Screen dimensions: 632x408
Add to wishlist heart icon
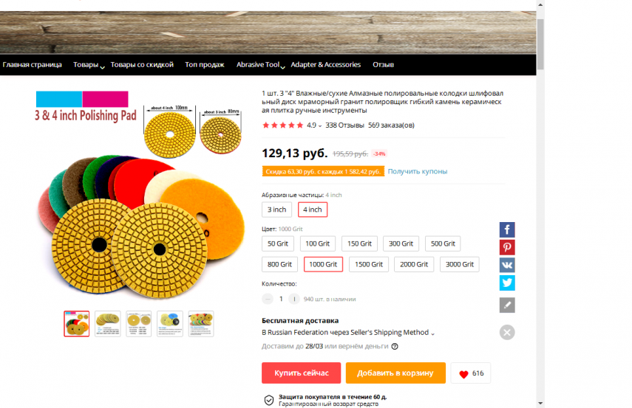(464, 374)
